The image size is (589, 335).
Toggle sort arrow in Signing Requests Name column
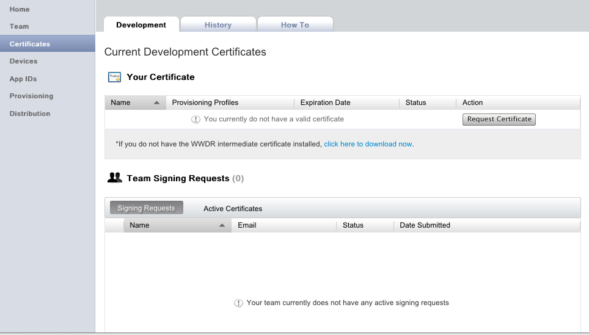coord(222,225)
